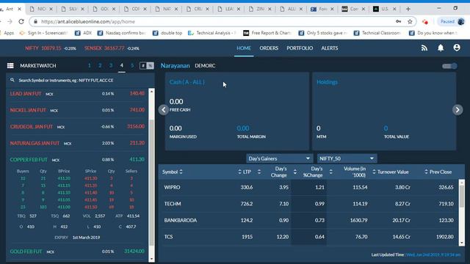Screen dimensions: 470x264
Task: Click the BANKBARODA row in gainers
Action: click(308, 220)
